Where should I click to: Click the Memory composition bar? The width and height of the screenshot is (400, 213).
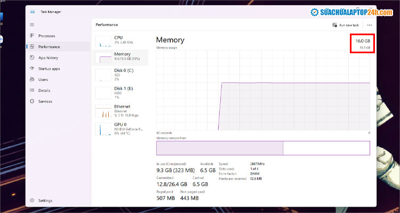coord(262,148)
